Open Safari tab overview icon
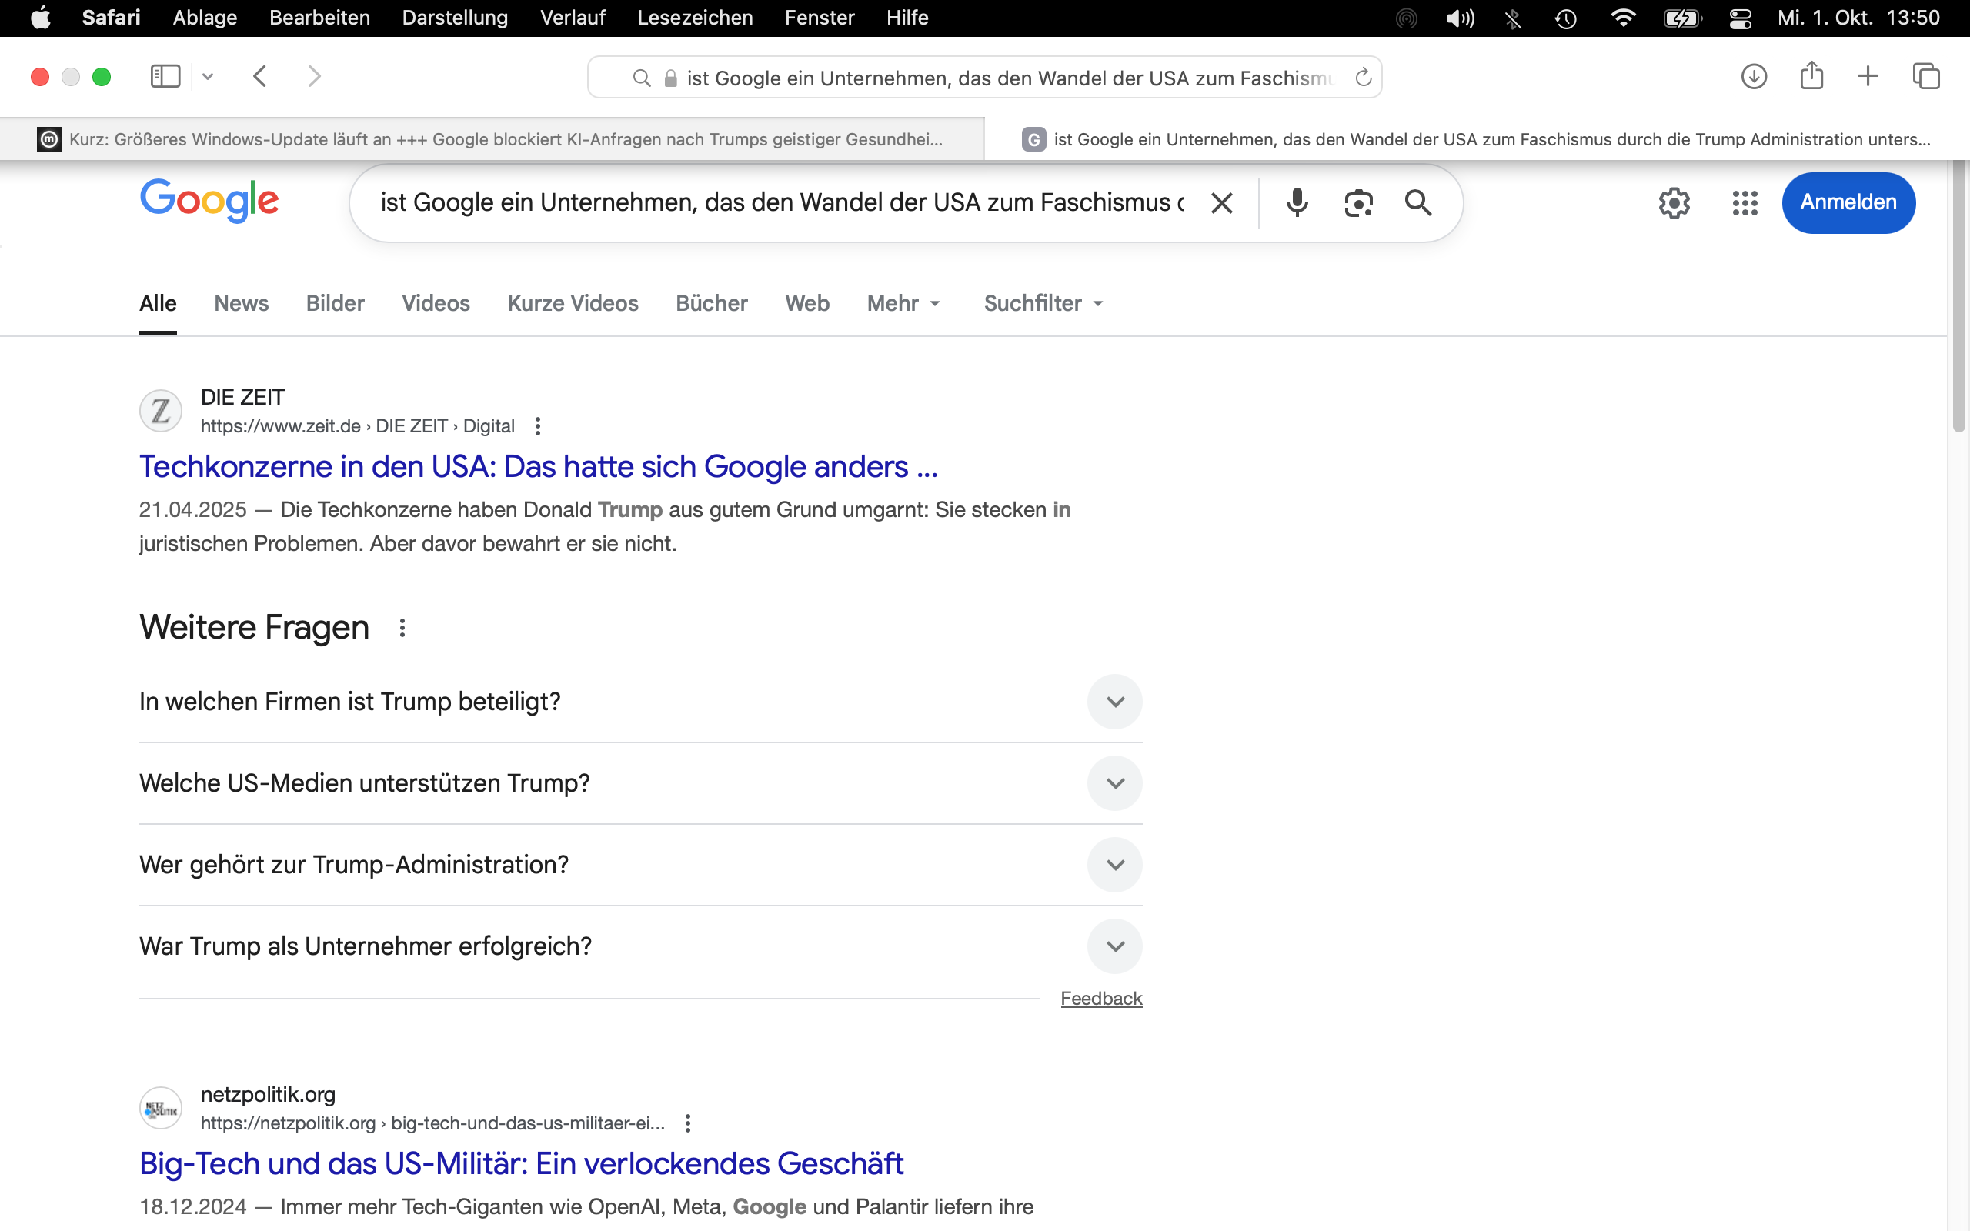Viewport: 1970px width, 1231px height. click(1926, 76)
